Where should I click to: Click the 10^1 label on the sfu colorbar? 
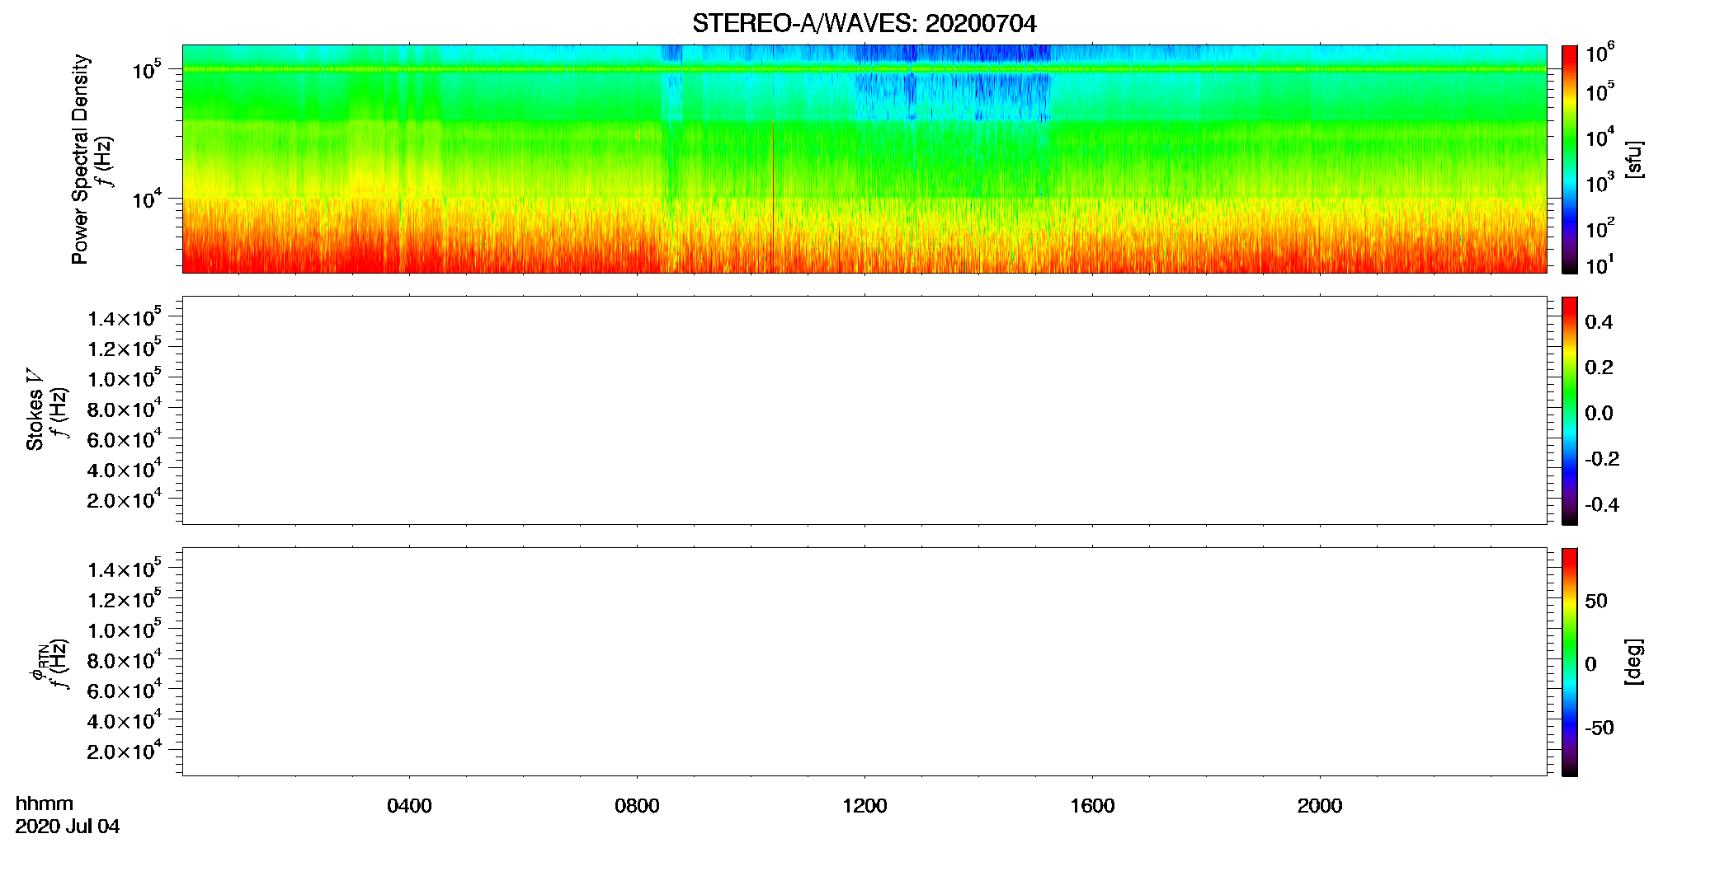1599,265
